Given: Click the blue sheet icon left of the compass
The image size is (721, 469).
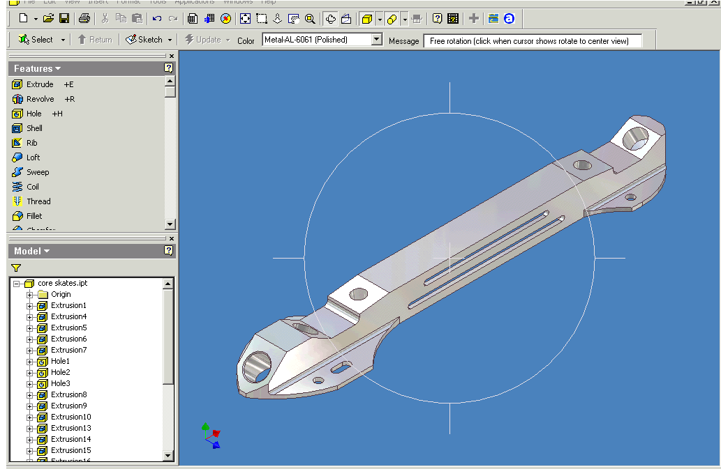Looking at the screenshot, I should (x=209, y=18).
